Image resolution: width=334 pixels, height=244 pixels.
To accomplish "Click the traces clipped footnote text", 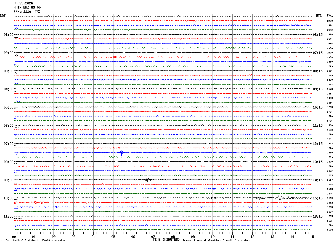I will click(x=216, y=240).
